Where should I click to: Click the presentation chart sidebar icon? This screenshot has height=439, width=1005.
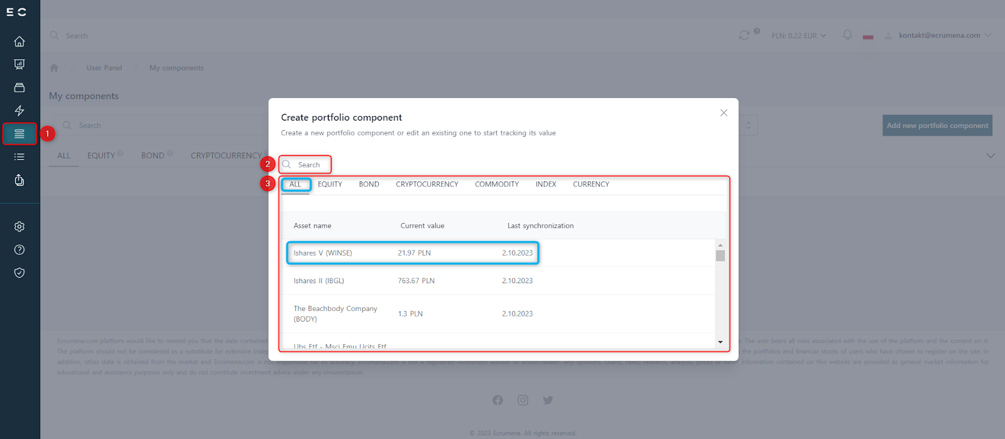[x=19, y=64]
